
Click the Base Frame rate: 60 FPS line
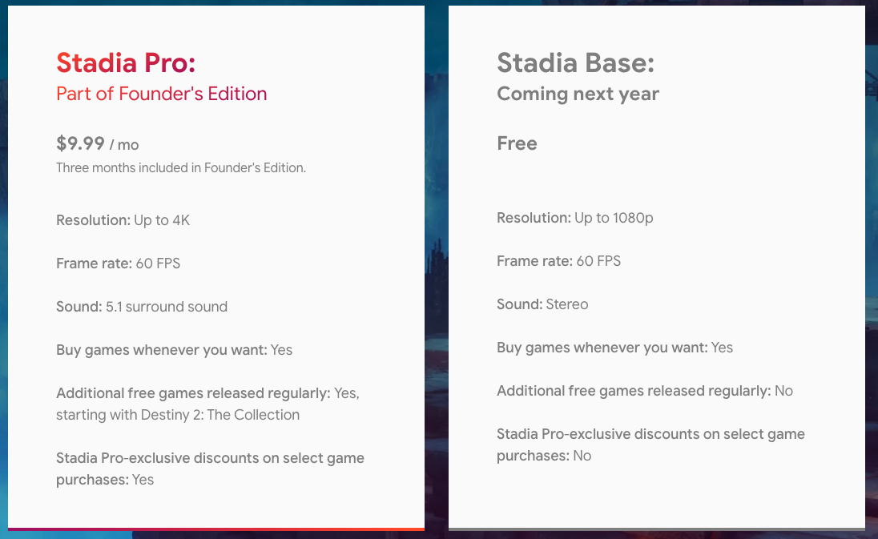point(558,261)
